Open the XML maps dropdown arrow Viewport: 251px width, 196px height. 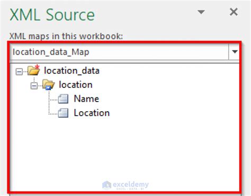(235, 52)
